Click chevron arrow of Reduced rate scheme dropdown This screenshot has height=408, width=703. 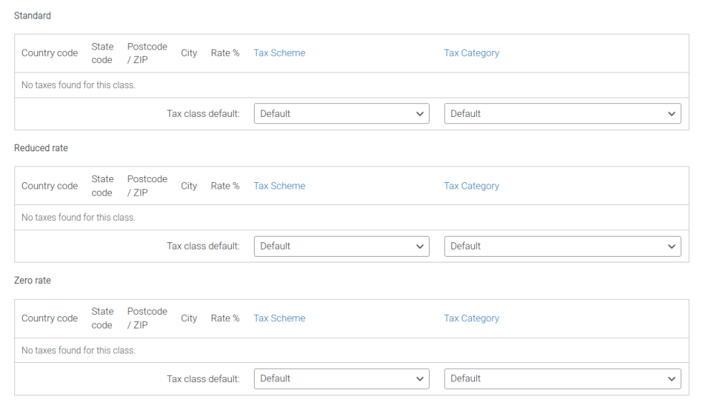point(420,247)
